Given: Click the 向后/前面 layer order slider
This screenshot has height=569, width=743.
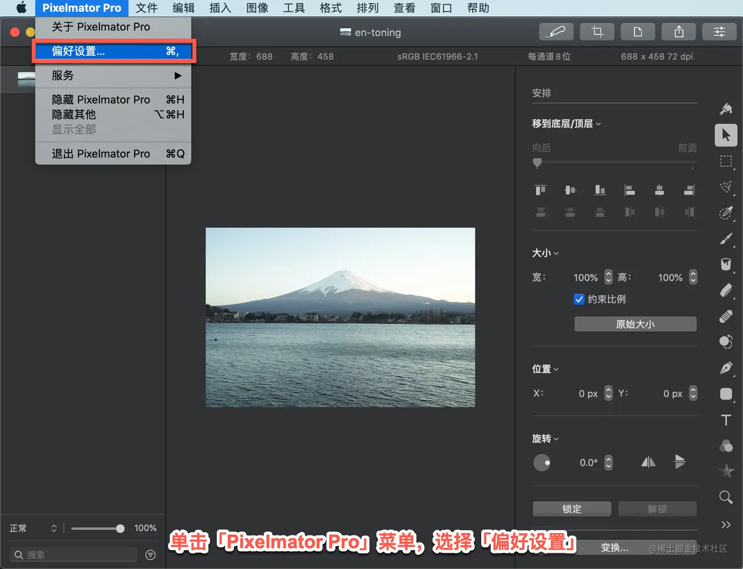Looking at the screenshot, I should (x=614, y=163).
